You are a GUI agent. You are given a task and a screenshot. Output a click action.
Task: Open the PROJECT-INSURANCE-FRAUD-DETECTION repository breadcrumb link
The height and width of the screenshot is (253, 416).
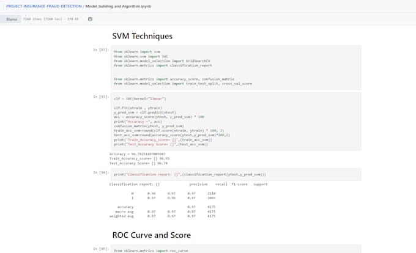[44, 6]
